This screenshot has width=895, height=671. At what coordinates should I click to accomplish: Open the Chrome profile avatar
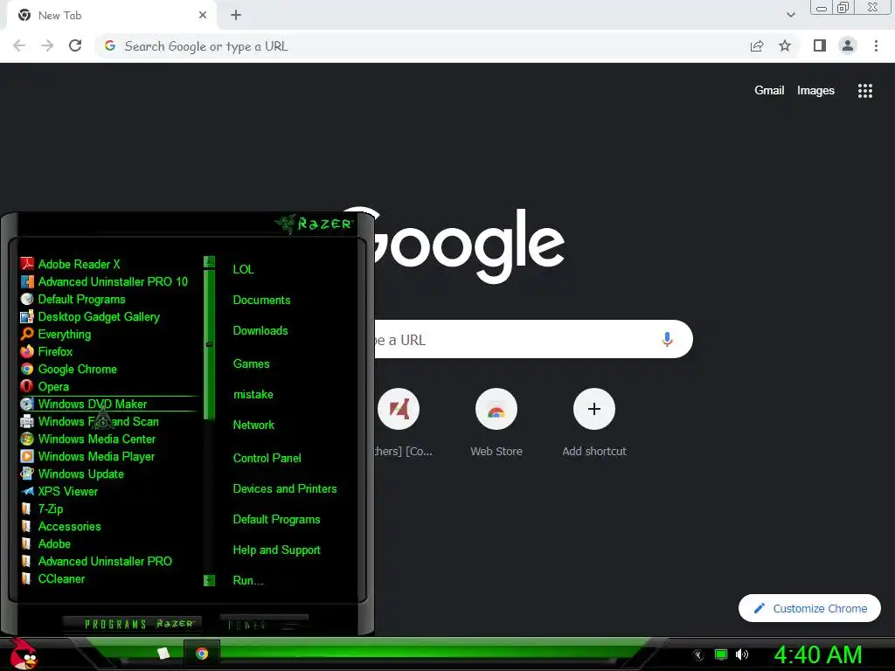tap(848, 45)
